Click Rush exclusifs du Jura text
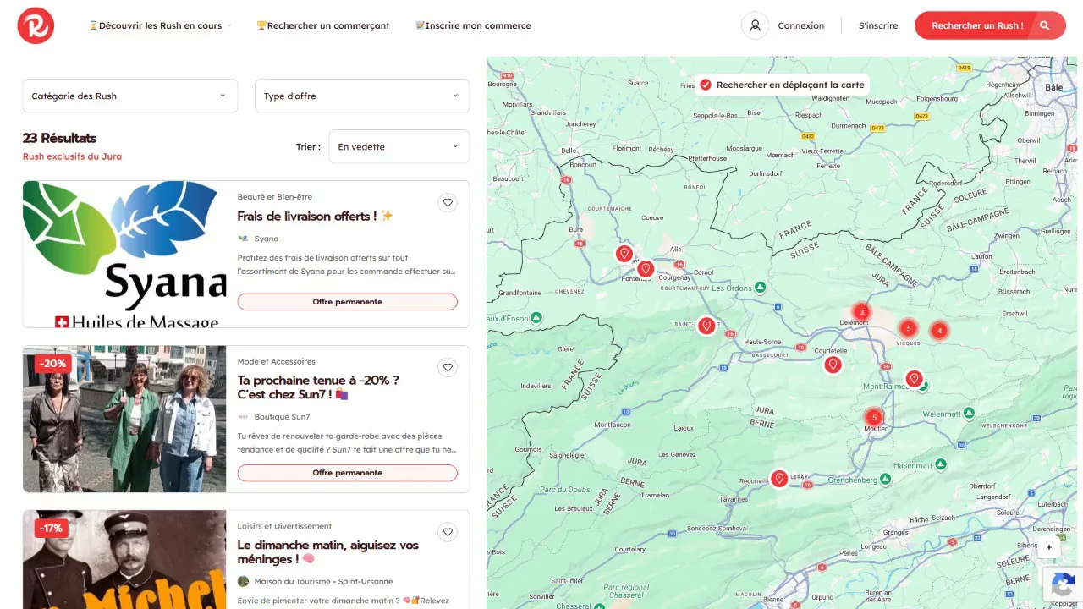 pos(72,156)
